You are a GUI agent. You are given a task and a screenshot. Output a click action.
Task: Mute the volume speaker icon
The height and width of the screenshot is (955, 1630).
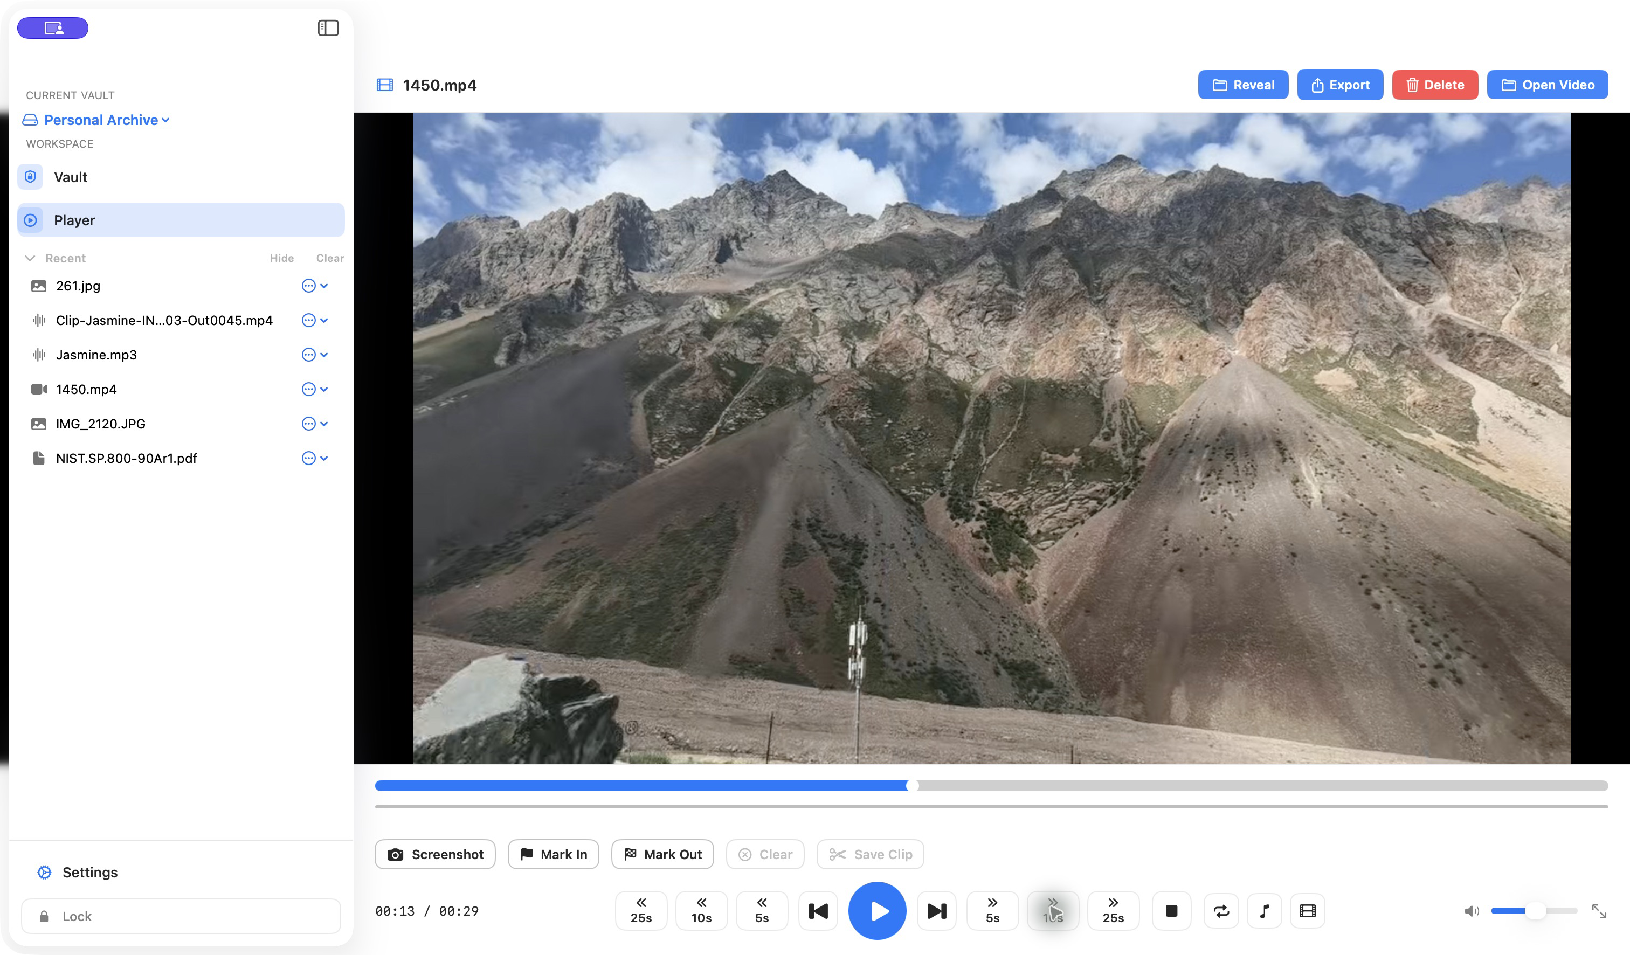click(x=1472, y=910)
